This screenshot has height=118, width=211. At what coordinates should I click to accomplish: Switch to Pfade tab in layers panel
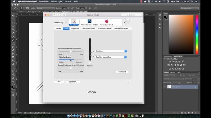click(179, 72)
